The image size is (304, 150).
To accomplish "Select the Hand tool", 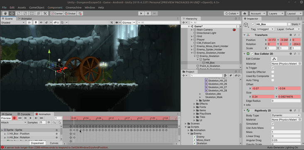I will click(x=5, y=13).
